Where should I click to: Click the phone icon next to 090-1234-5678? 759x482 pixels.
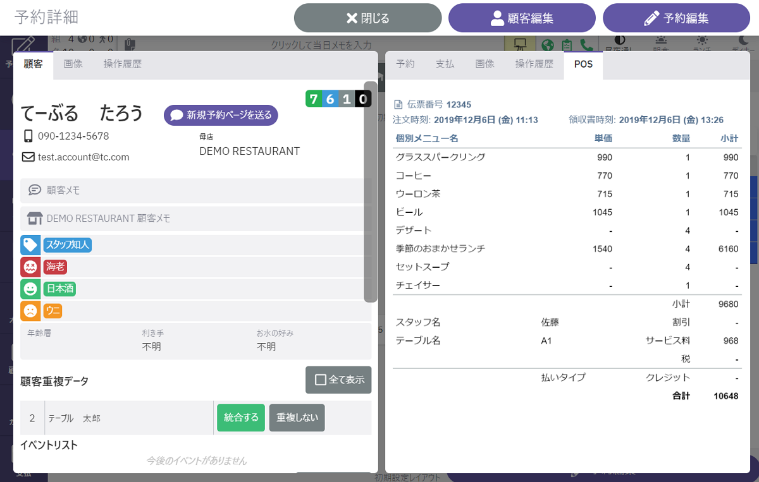click(x=28, y=136)
